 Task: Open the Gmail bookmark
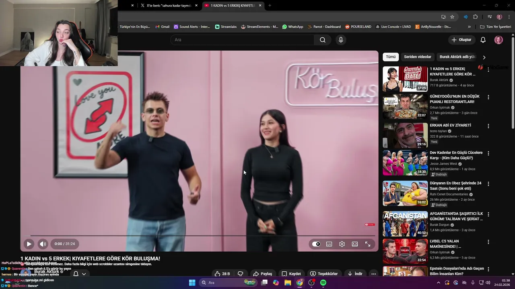click(x=163, y=27)
